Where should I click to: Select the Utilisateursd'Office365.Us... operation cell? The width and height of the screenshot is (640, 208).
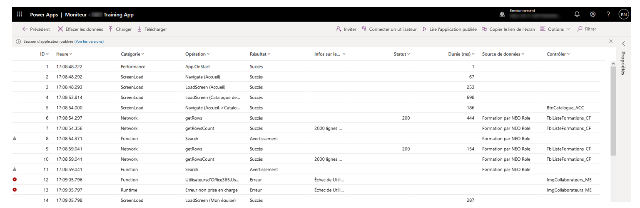click(213, 180)
